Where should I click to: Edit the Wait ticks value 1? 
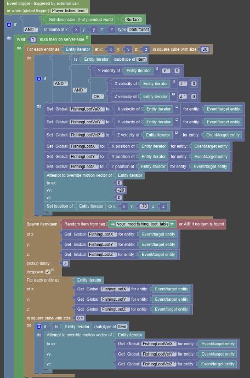point(33,39)
